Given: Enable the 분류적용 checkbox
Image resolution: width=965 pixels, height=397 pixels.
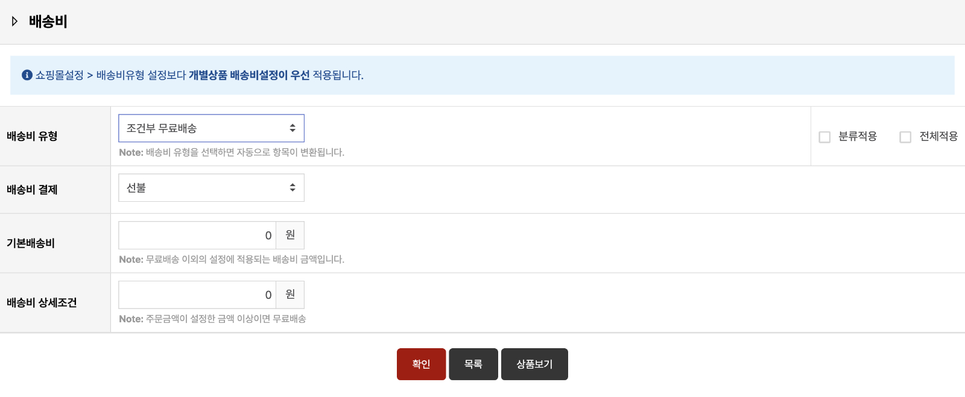Looking at the screenshot, I should [824, 137].
